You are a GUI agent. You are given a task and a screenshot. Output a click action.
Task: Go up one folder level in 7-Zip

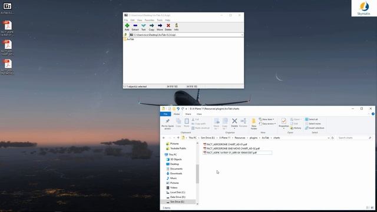[125, 35]
